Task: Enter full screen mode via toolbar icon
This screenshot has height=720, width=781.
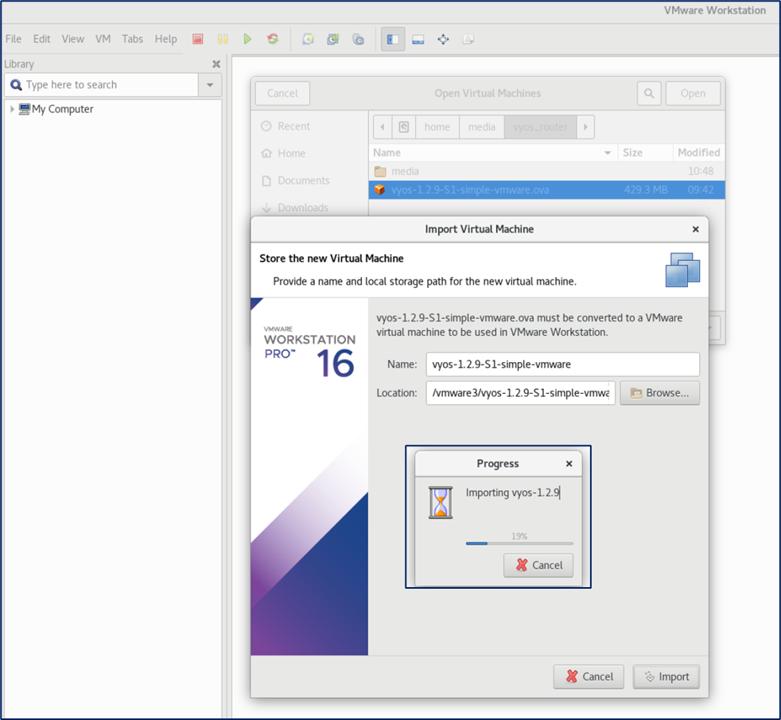Action: 443,39
